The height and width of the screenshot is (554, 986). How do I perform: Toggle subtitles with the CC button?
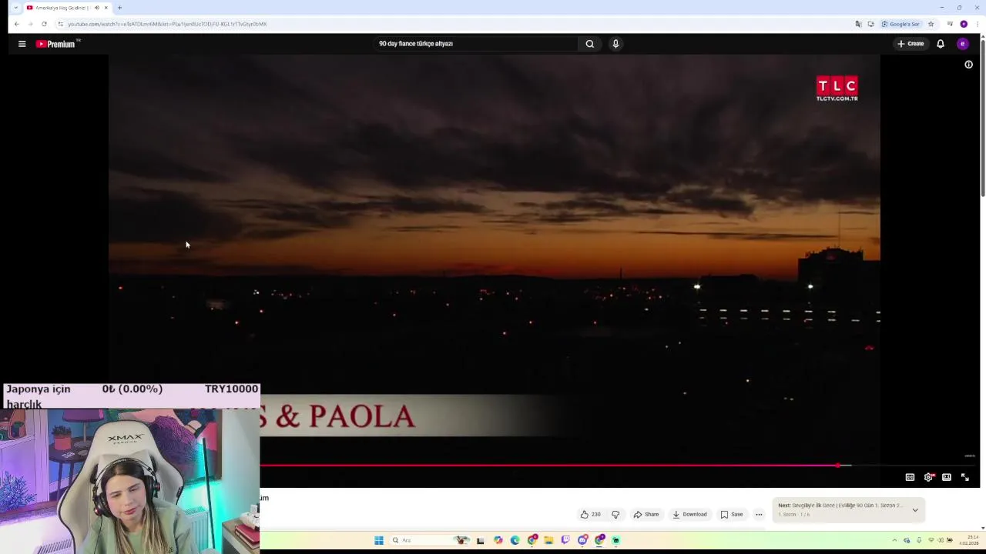click(x=910, y=477)
